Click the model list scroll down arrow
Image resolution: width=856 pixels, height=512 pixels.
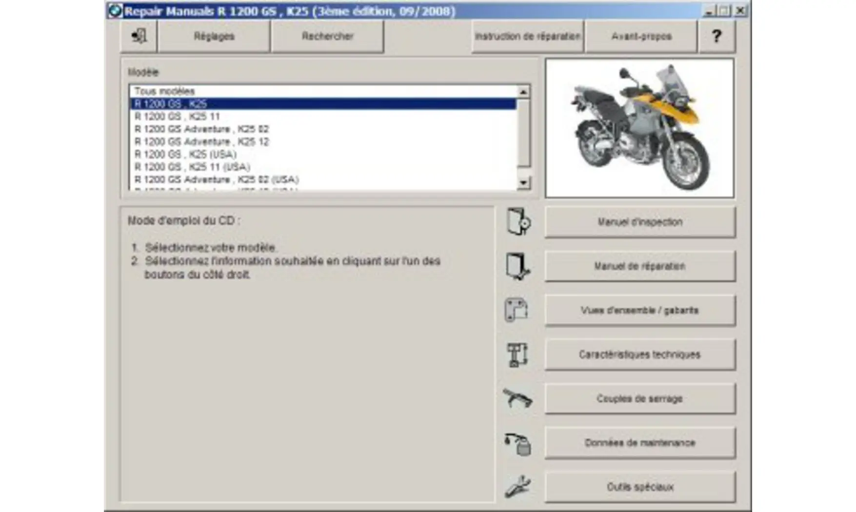tap(523, 183)
